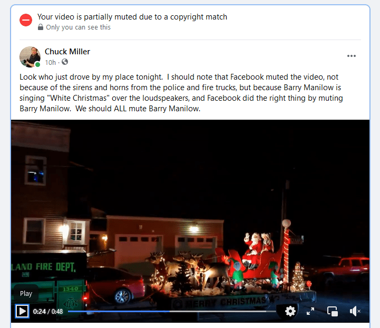The height and width of the screenshot is (328, 380).
Task: Click the video progress bar's unplayed section
Action: click(x=222, y=311)
